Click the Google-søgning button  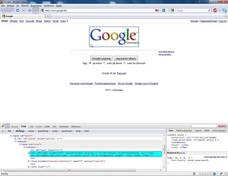coord(102,58)
